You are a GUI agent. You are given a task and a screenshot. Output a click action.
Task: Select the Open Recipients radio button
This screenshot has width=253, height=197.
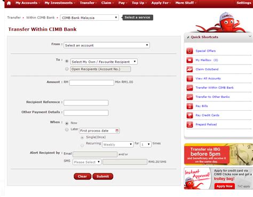point(67,69)
